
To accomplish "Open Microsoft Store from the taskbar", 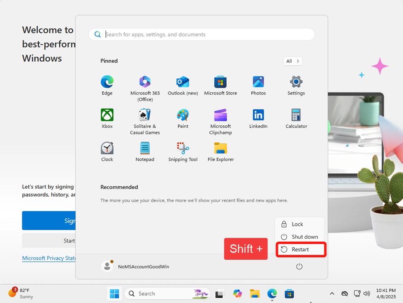I will (289, 294).
